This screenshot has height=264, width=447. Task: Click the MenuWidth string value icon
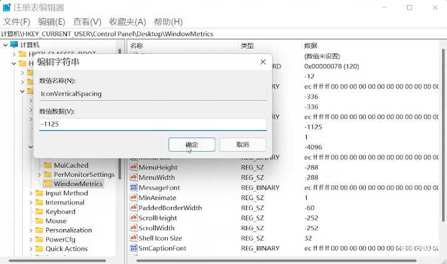tap(133, 177)
